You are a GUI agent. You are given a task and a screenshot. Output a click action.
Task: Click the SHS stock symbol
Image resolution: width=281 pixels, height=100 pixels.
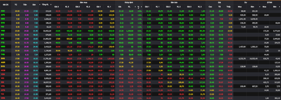(x=3, y=59)
